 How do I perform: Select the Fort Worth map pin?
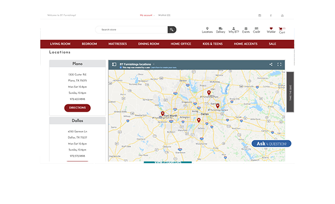[x=162, y=114]
